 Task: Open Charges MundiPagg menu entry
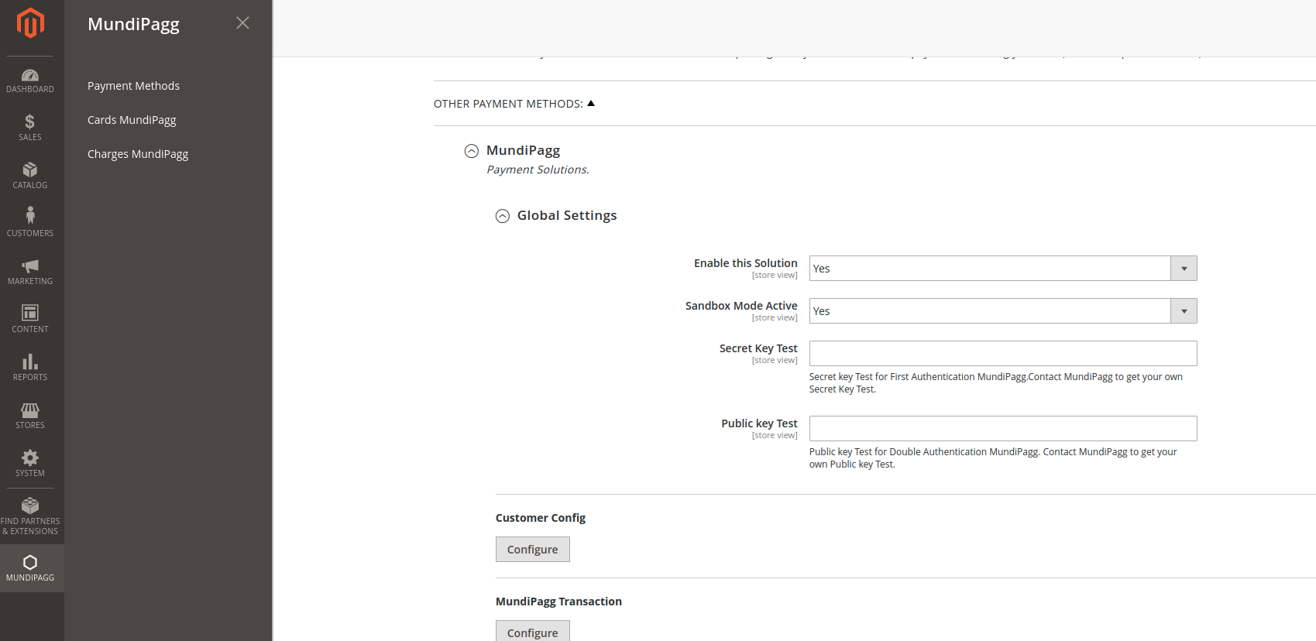pyautogui.click(x=138, y=154)
